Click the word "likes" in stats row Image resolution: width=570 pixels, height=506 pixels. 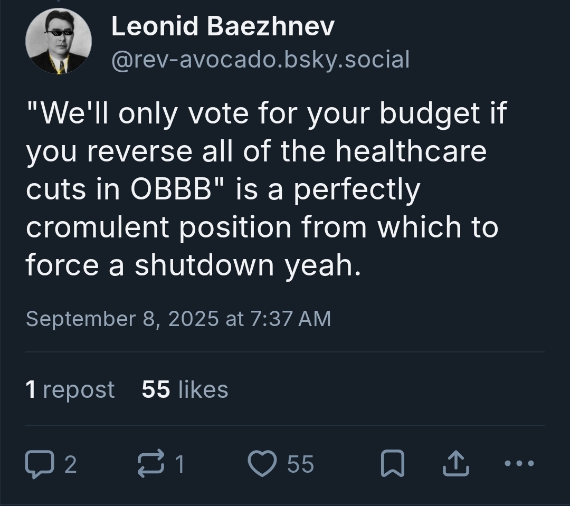[203, 389]
